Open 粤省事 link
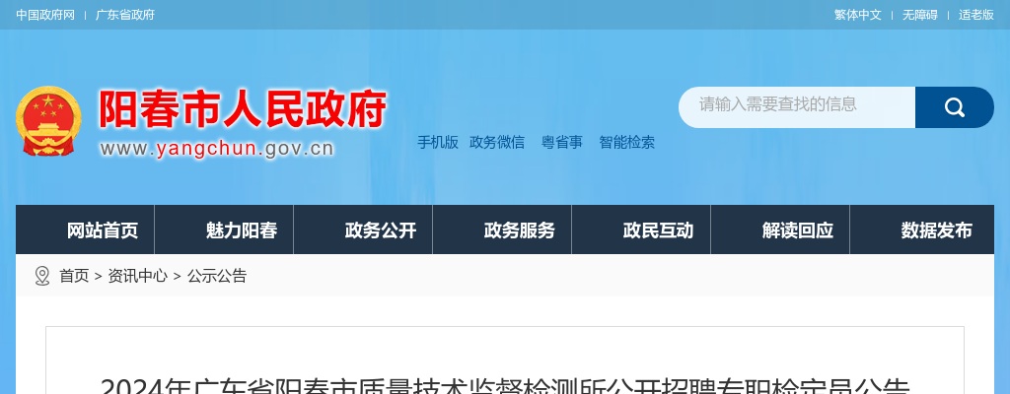 coord(561,142)
